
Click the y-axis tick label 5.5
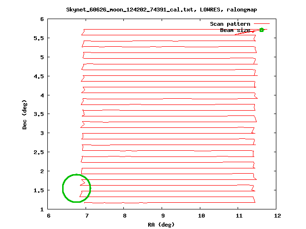coord(39,38)
